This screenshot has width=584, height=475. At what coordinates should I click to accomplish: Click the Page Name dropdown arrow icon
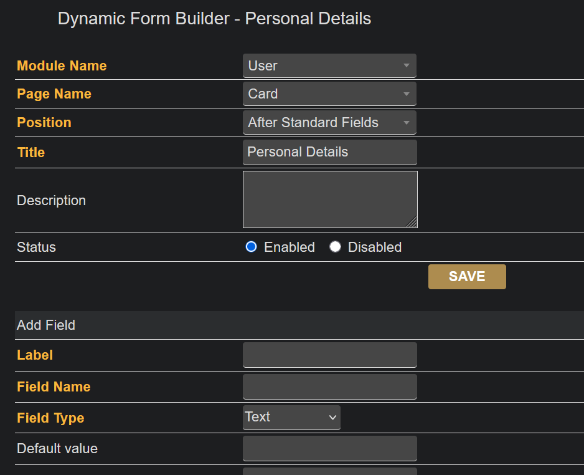407,94
